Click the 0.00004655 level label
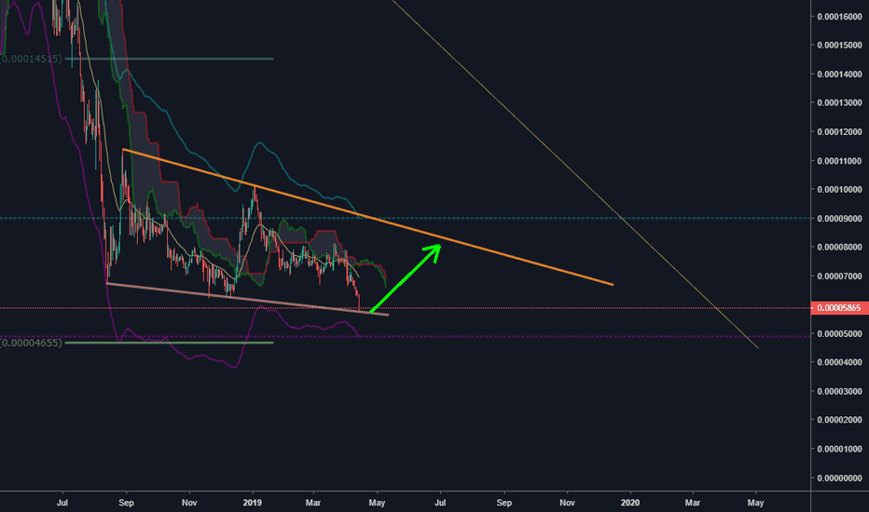 point(31,344)
